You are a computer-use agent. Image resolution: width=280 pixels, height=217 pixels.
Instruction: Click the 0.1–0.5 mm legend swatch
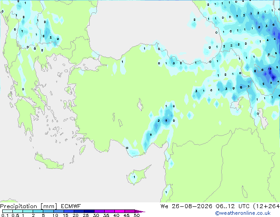point(8,211)
